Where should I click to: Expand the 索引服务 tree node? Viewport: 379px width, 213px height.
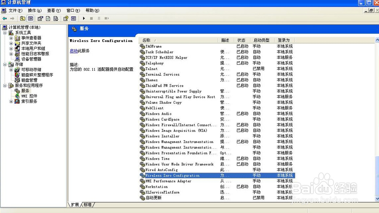[x=11, y=101]
